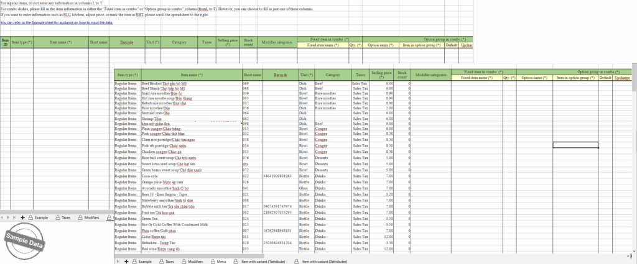This screenshot has width=637, height=264.
Task: Click lock icon on lower Example tab
Action: tap(134, 262)
